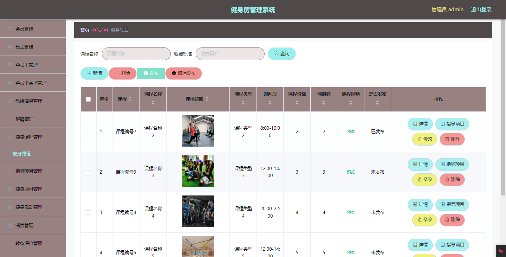Sort by 课程名称 column arrows

(x=153, y=103)
